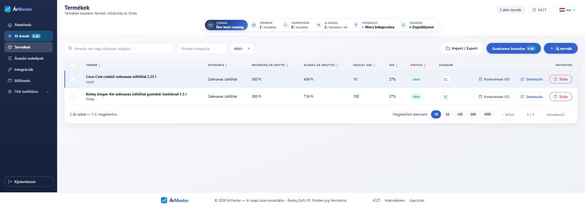Viewport: 585px width, 208px height.
Task: Click the 2 aktív termék badge
Action: 510,10
